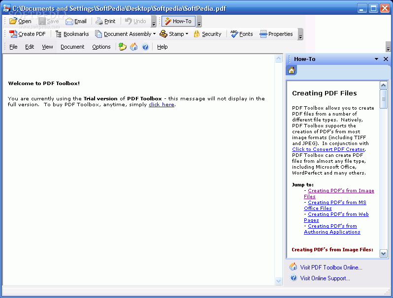The width and height of the screenshot is (393, 298).
Task: Open Document Assembly dropdown menu
Action: [125, 34]
